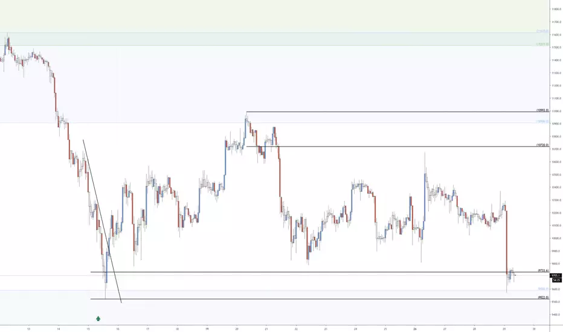Select the green shaded zone at top
The height and width of the screenshot is (332, 563).
274,39
